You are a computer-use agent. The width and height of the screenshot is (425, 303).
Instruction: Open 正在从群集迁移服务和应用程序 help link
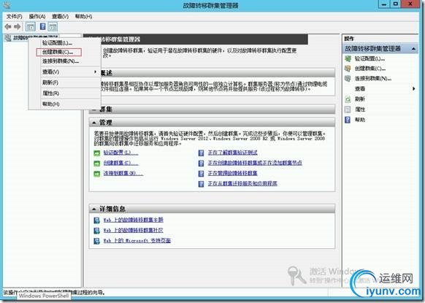(242, 184)
